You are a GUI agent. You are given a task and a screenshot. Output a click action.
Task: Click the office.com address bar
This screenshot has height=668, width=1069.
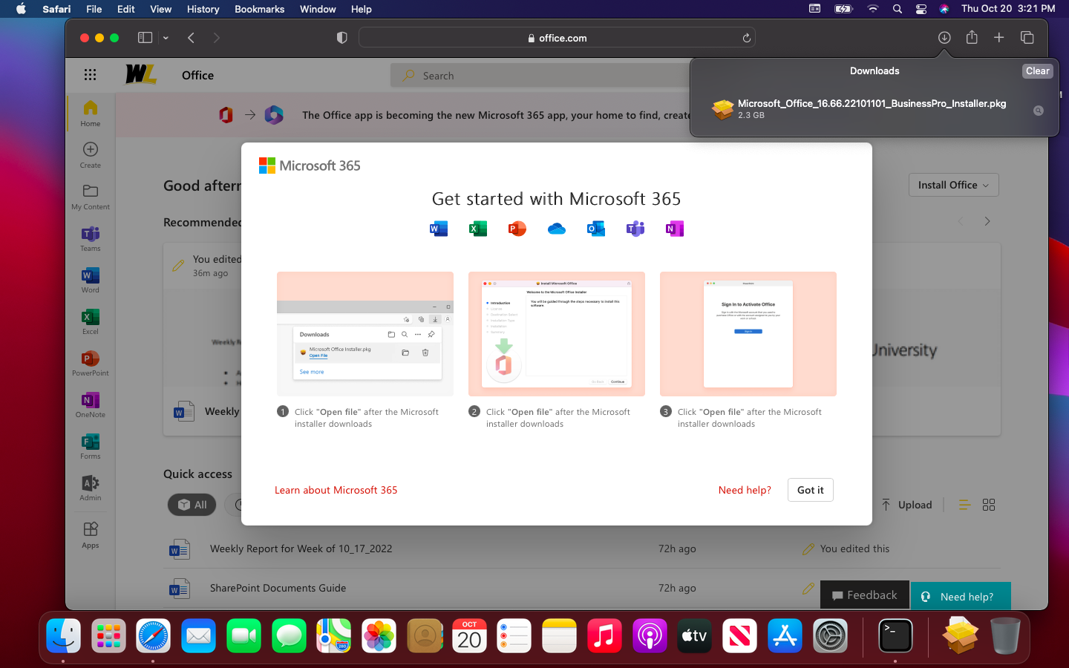[557, 38]
